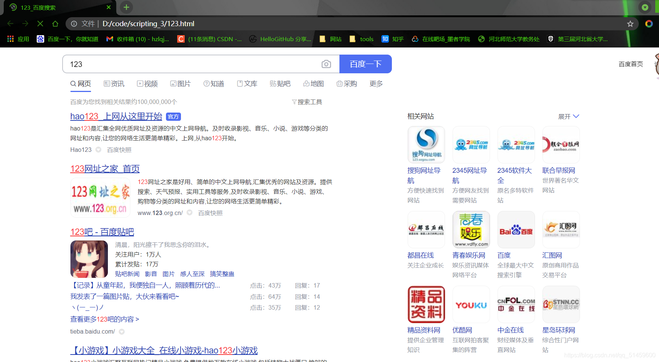The image size is (659, 362).
Task: Open the 搞笑整蛊 sub-link
Action: coord(222,274)
